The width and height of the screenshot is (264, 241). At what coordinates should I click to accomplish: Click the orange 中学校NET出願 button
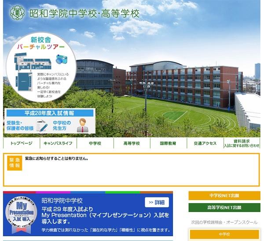coord(224,195)
